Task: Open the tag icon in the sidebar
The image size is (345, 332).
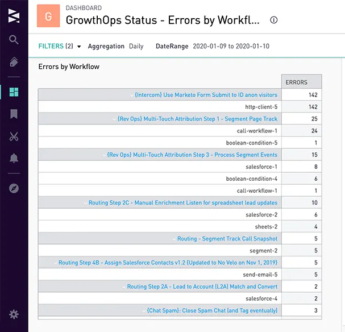Action: point(14,62)
